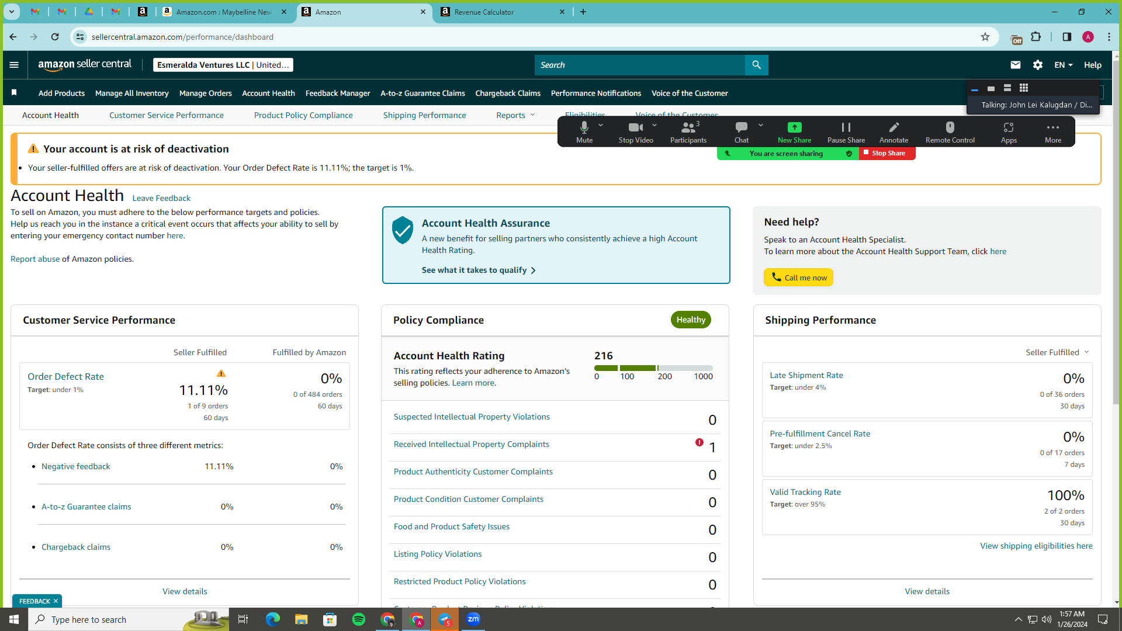The width and height of the screenshot is (1122, 631).
Task: Click the Seller Central search field
Action: click(x=639, y=65)
